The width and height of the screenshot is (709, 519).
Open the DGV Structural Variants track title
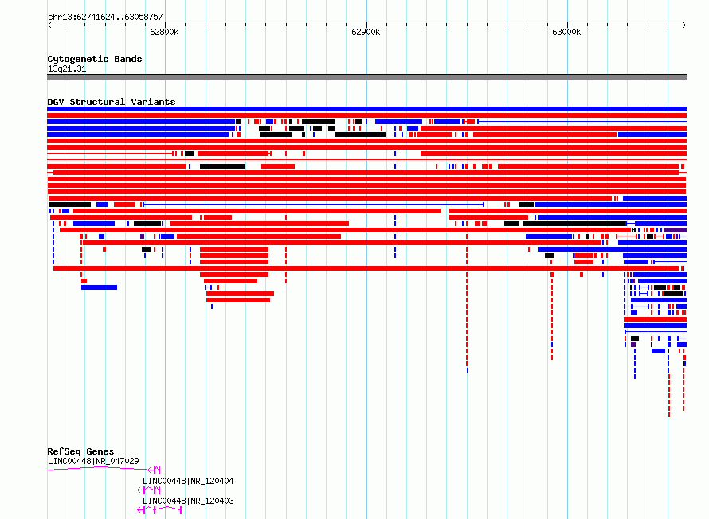click(112, 102)
